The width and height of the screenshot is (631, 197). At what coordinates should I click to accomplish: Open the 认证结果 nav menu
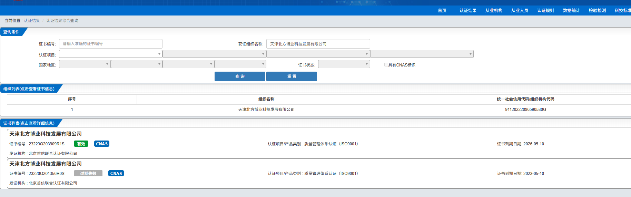tap(468, 11)
